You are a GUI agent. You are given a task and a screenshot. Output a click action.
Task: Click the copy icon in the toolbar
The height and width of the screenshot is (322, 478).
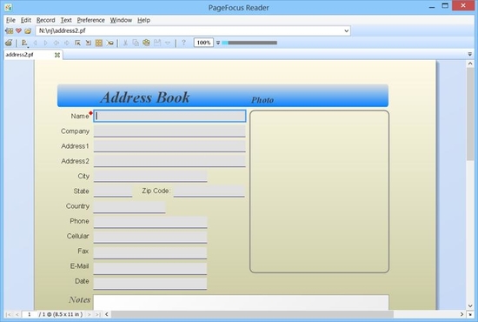[x=136, y=43]
